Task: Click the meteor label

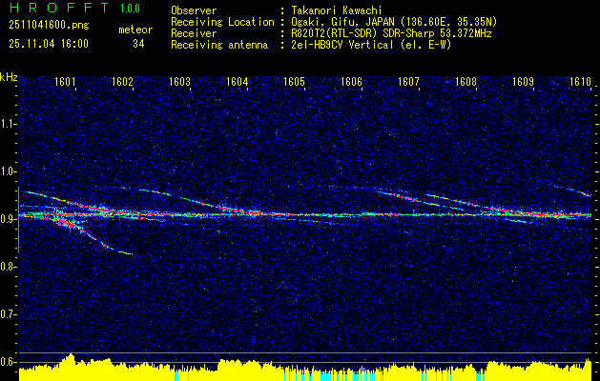Action: tap(135, 30)
